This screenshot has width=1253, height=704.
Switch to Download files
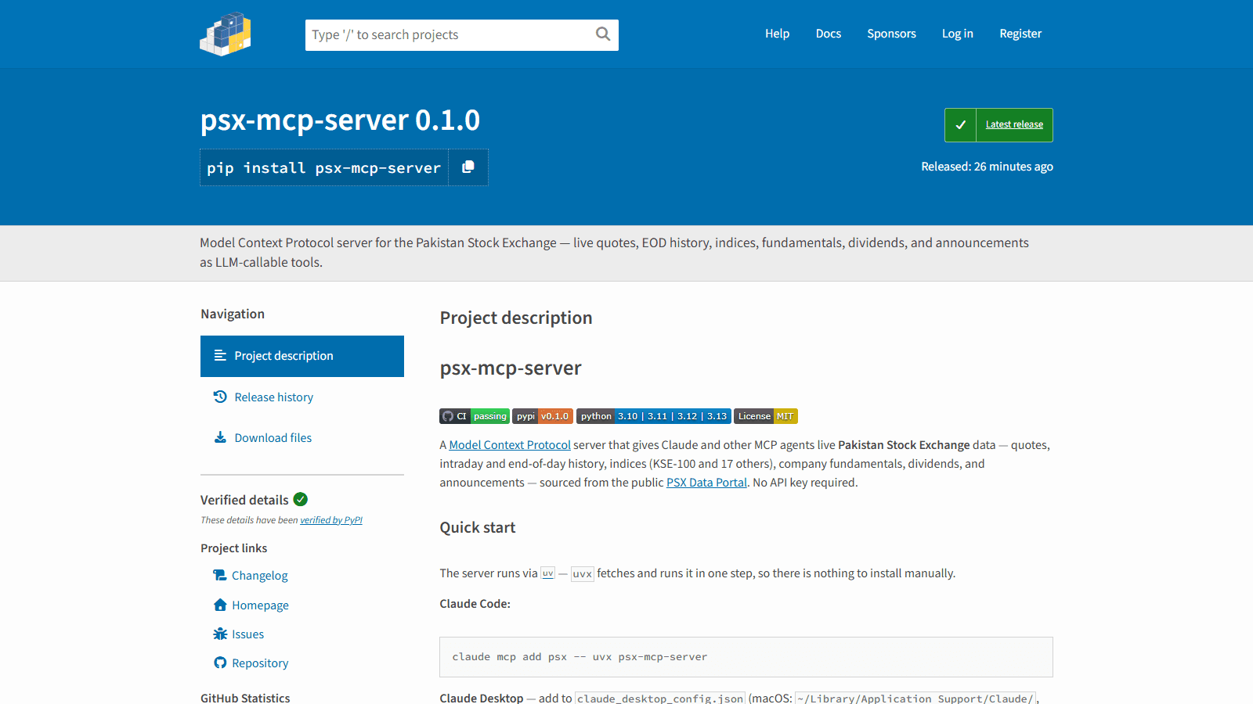[302, 438]
